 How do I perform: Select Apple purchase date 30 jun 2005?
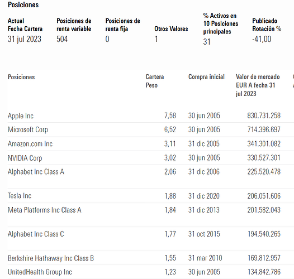tap(204, 116)
